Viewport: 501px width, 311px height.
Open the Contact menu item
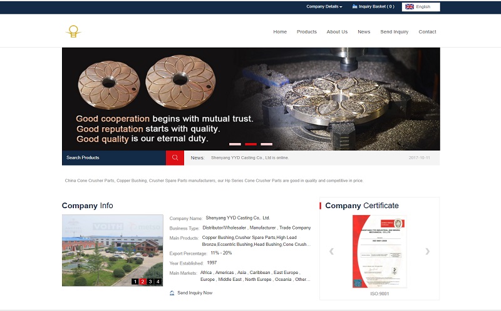click(427, 31)
